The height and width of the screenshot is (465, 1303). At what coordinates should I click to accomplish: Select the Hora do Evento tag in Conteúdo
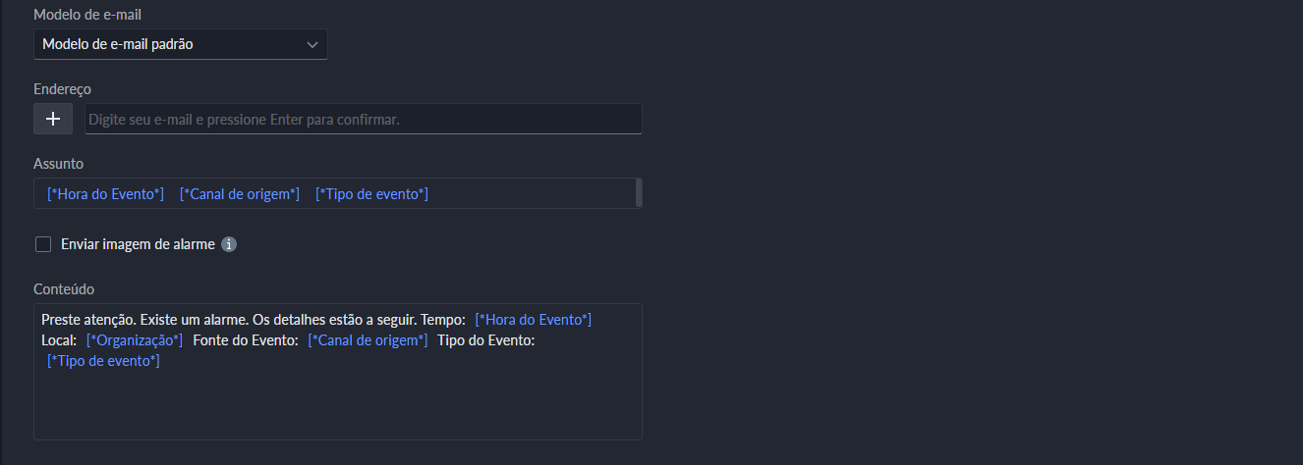(533, 320)
